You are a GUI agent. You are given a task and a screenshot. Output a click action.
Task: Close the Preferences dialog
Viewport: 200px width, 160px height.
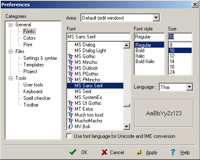tap(195, 5)
